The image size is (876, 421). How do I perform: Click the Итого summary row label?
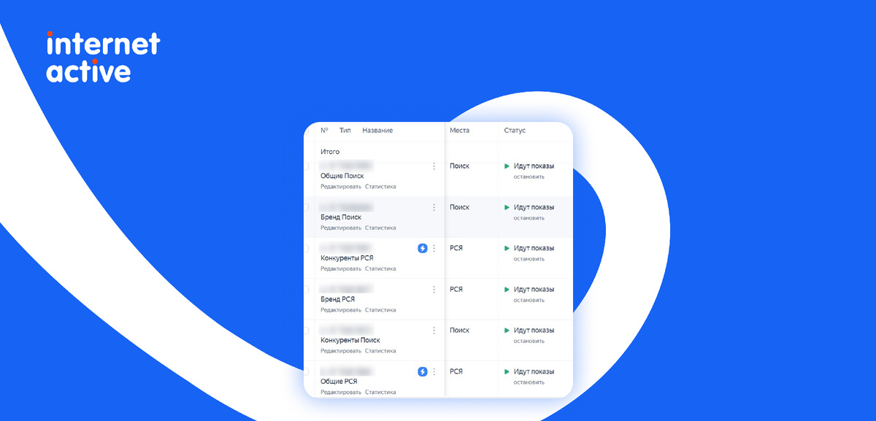point(330,152)
